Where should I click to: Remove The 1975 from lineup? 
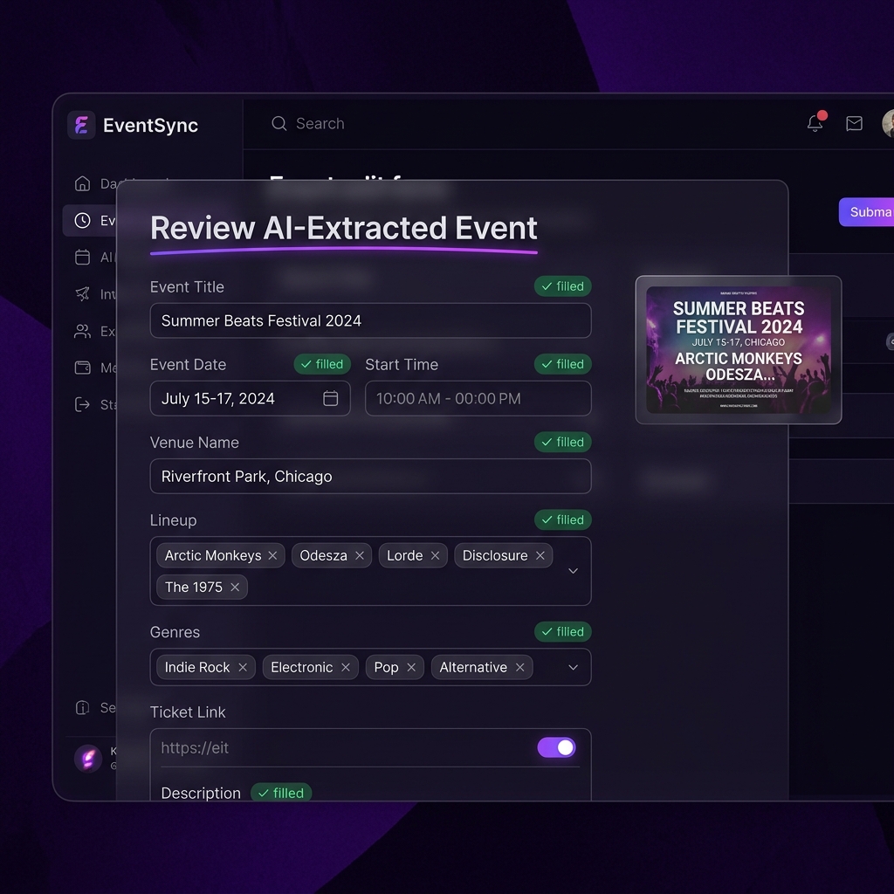pos(235,588)
